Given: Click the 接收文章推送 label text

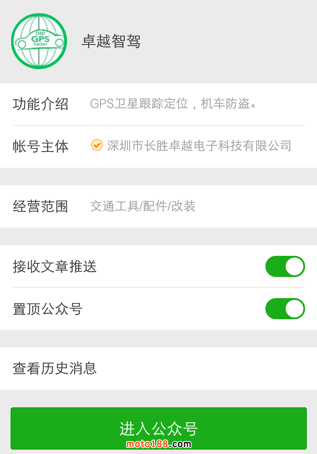Looking at the screenshot, I should tap(55, 266).
